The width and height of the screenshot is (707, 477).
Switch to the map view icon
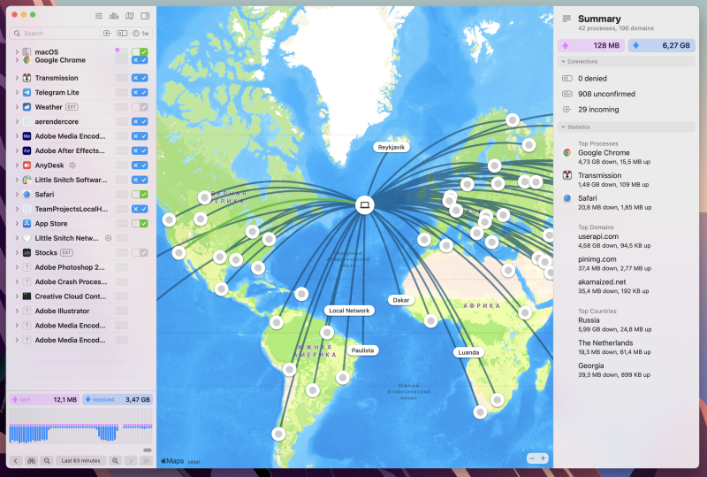pyautogui.click(x=130, y=16)
